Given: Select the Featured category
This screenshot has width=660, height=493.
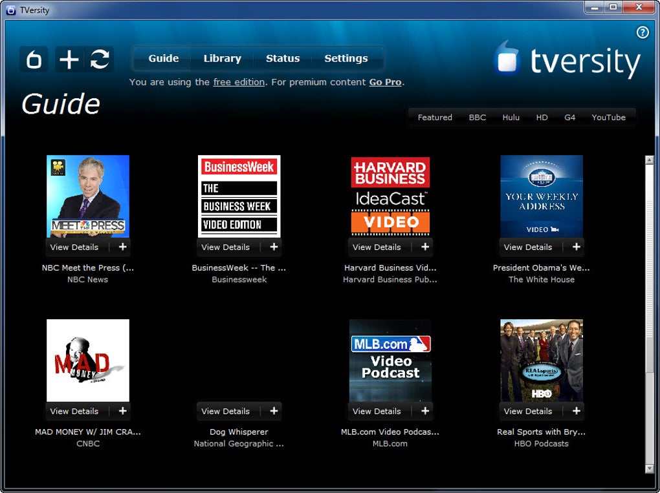Looking at the screenshot, I should [x=435, y=117].
